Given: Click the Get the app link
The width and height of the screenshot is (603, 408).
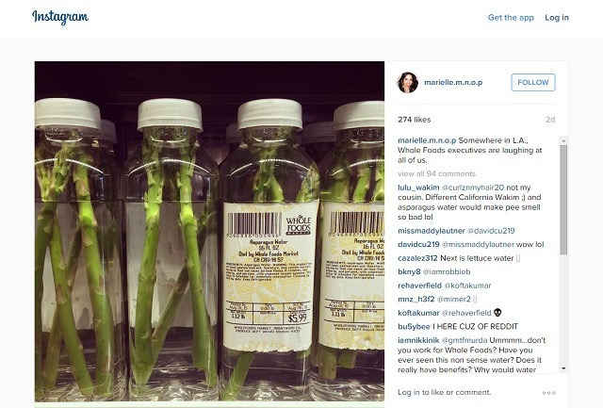Looking at the screenshot, I should [x=511, y=17].
